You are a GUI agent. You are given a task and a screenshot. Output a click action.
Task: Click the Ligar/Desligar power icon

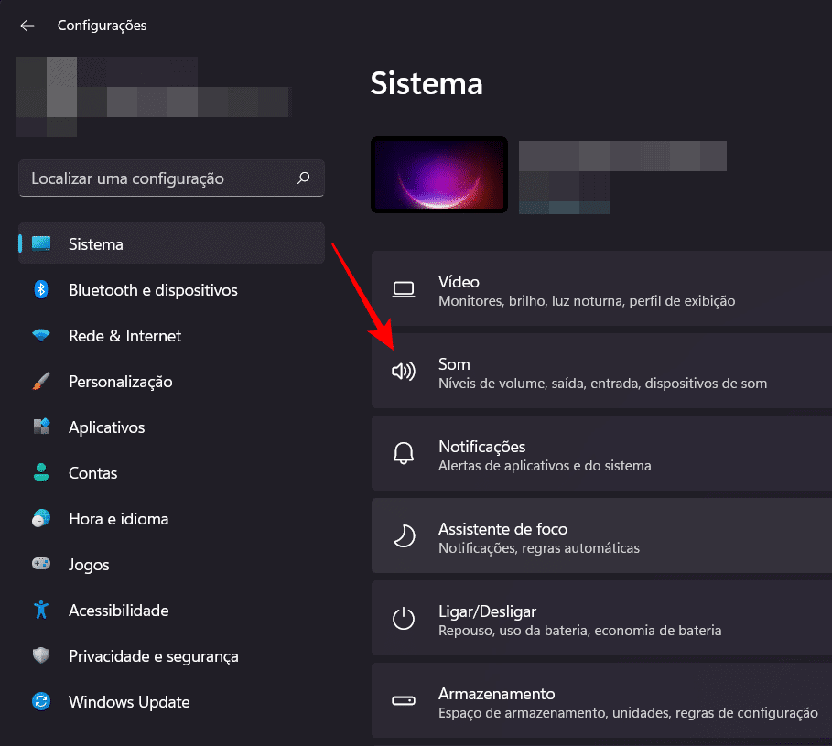(404, 618)
